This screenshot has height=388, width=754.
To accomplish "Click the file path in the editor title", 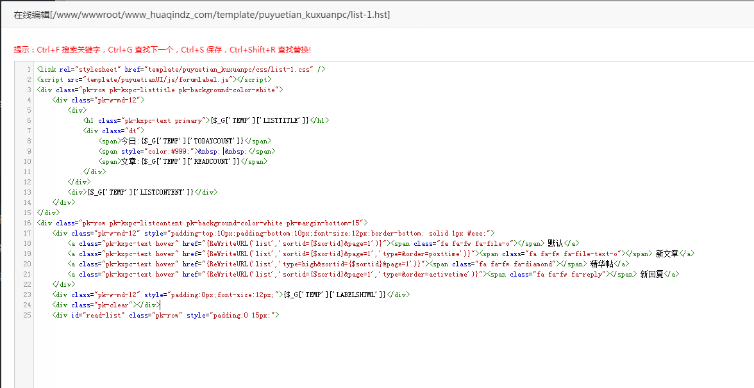I will [220, 15].
